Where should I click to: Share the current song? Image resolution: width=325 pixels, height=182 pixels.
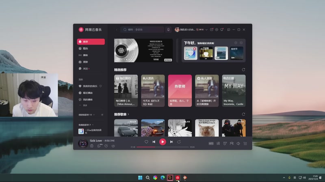[106, 146]
